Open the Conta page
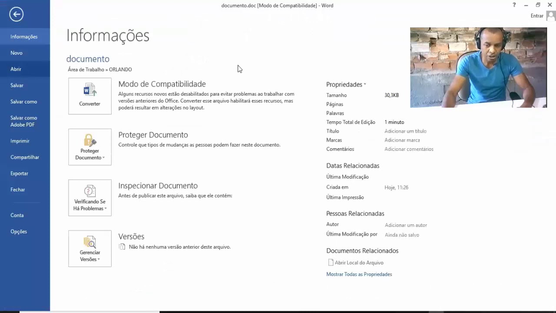This screenshot has height=313, width=556. tap(25, 215)
